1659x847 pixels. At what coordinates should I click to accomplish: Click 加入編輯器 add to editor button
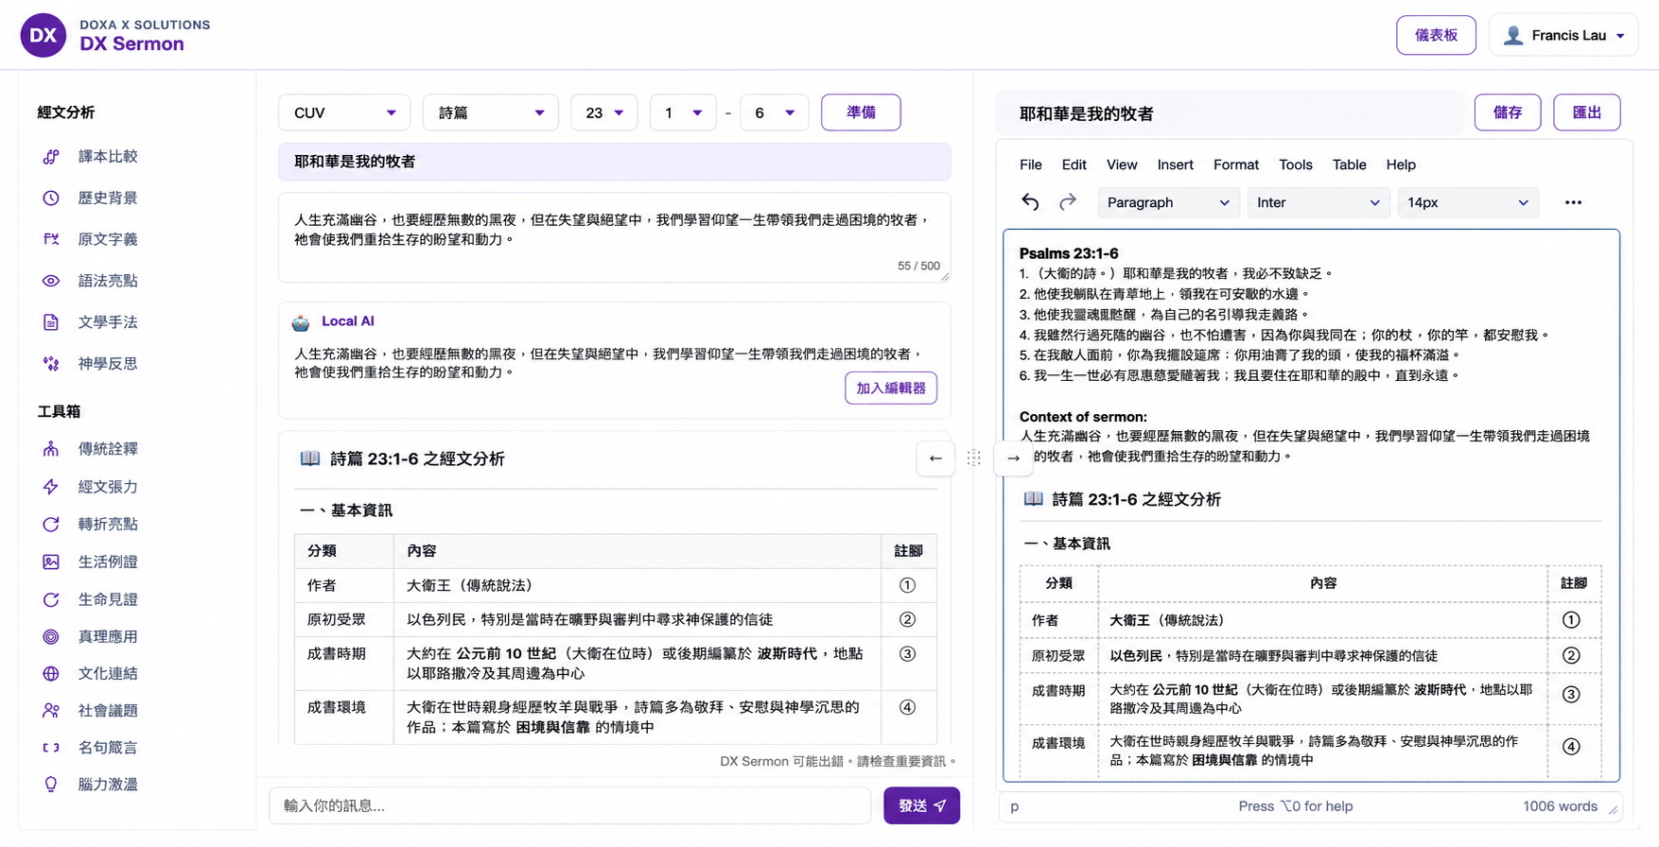(891, 389)
